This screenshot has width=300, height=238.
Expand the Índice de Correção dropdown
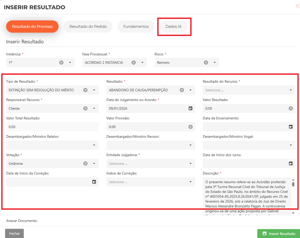(x=151, y=182)
